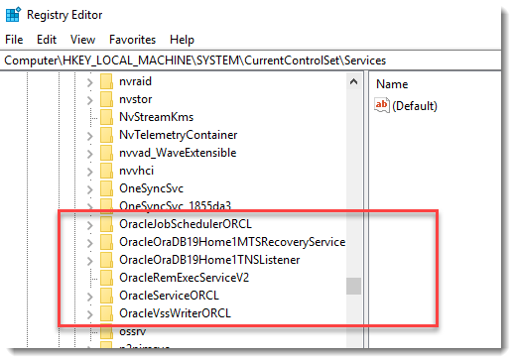
Task: Open the Edit menu
Action: (x=47, y=40)
